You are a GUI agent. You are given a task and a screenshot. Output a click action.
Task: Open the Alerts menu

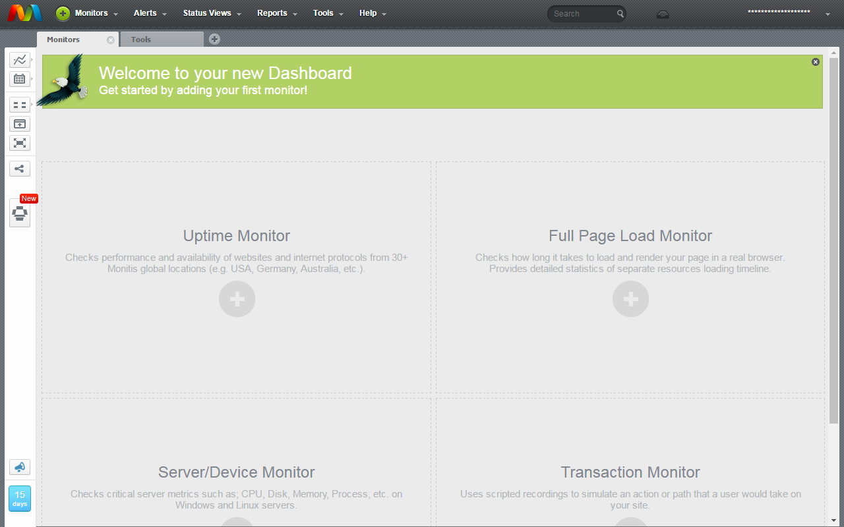click(x=150, y=13)
